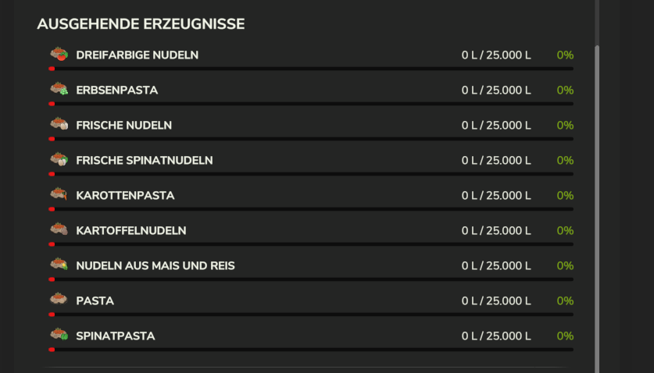Select the Nudeln aus Mais und Reis icon
Screen dimensions: 654x373
coord(59,265)
